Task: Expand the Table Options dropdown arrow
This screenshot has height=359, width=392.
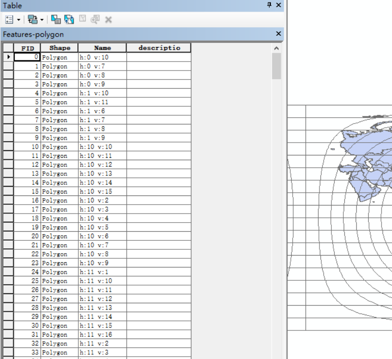Action: (x=19, y=20)
